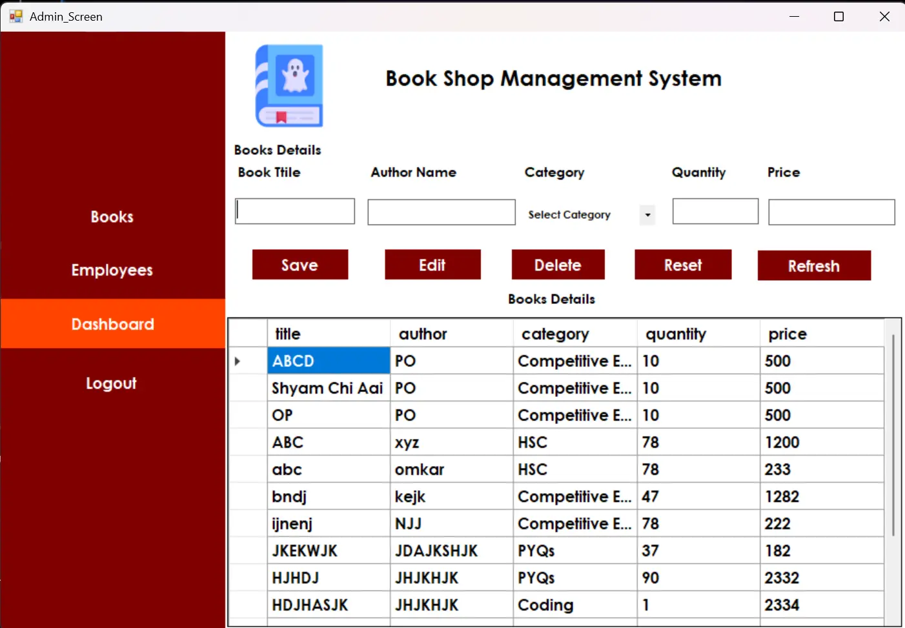The width and height of the screenshot is (905, 628).
Task: Focus the Book Title input field
Action: [x=295, y=212]
